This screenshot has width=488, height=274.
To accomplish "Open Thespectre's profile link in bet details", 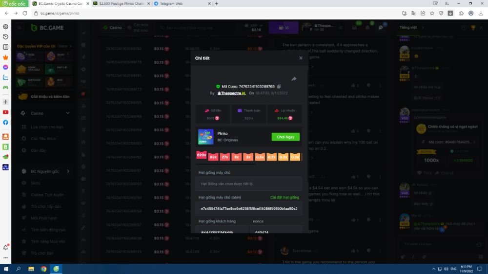I will tap(231, 92).
